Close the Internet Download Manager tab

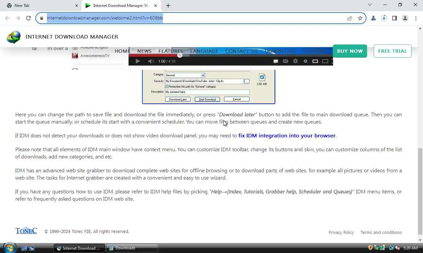(155, 6)
